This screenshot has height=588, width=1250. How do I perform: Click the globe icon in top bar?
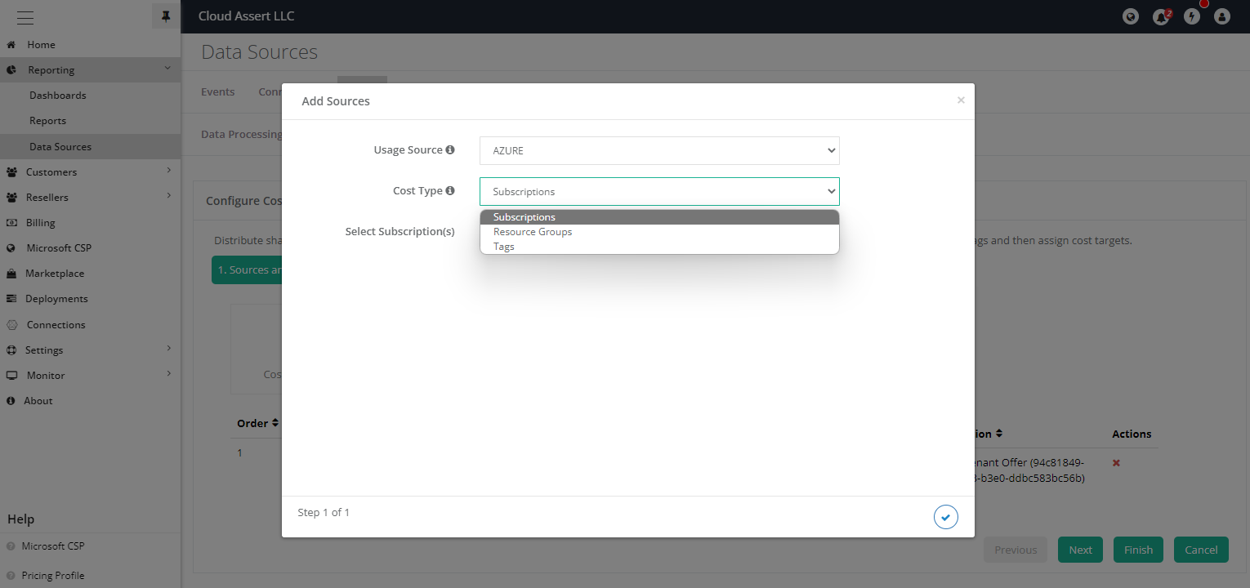(x=1131, y=16)
